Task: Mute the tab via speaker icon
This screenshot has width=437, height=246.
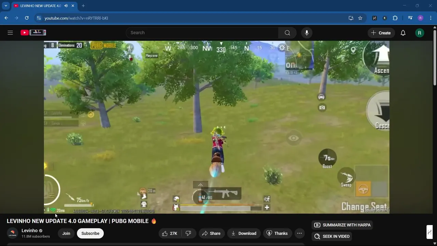Action: coord(66,6)
